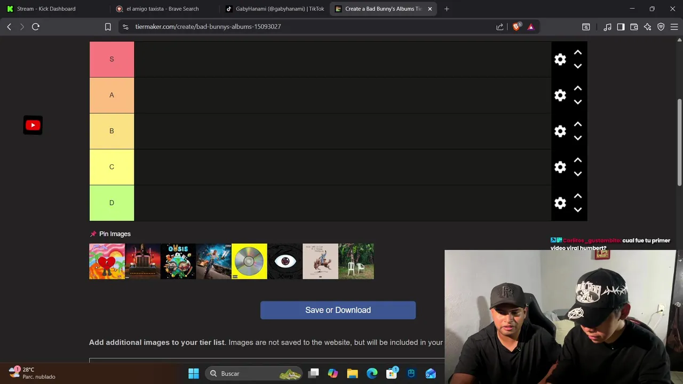Click Pin Images toggle
Screen dimensions: 683x384
[x=110, y=234]
